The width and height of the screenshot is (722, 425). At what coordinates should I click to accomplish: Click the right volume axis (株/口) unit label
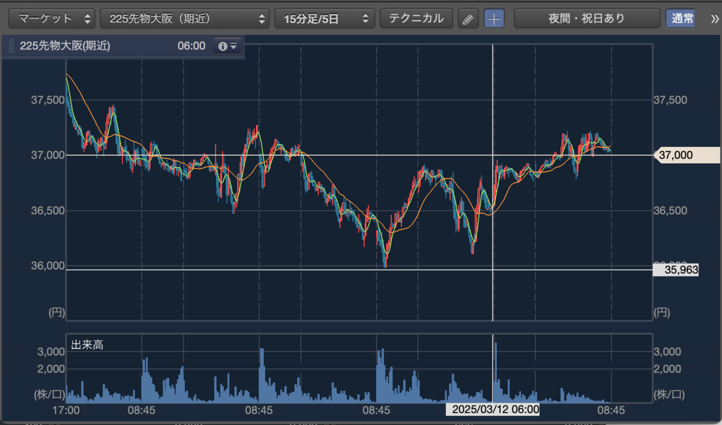(x=670, y=395)
